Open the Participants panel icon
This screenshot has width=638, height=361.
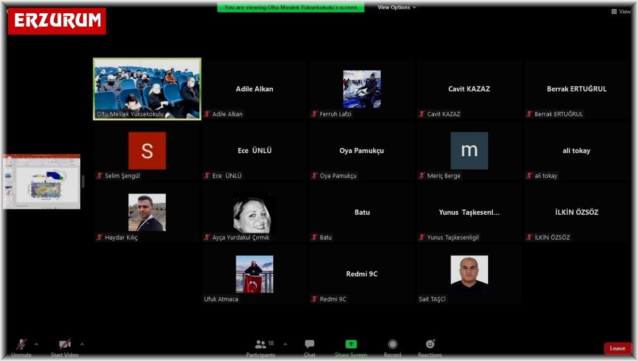(261, 345)
